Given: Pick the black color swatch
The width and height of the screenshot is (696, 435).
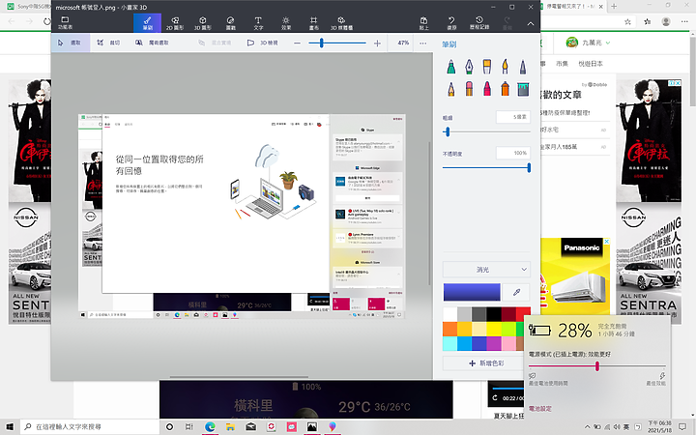Looking at the screenshot, I should (x=494, y=314).
